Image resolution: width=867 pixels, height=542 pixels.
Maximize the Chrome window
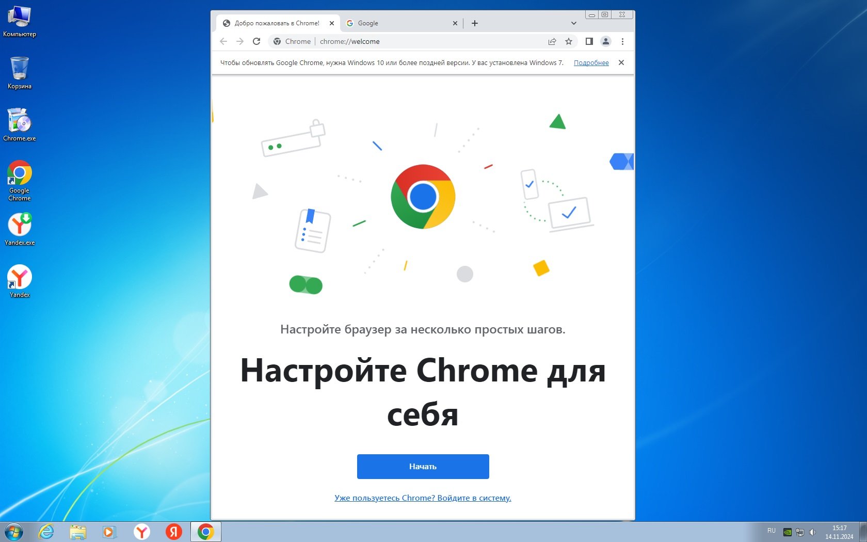tap(605, 14)
